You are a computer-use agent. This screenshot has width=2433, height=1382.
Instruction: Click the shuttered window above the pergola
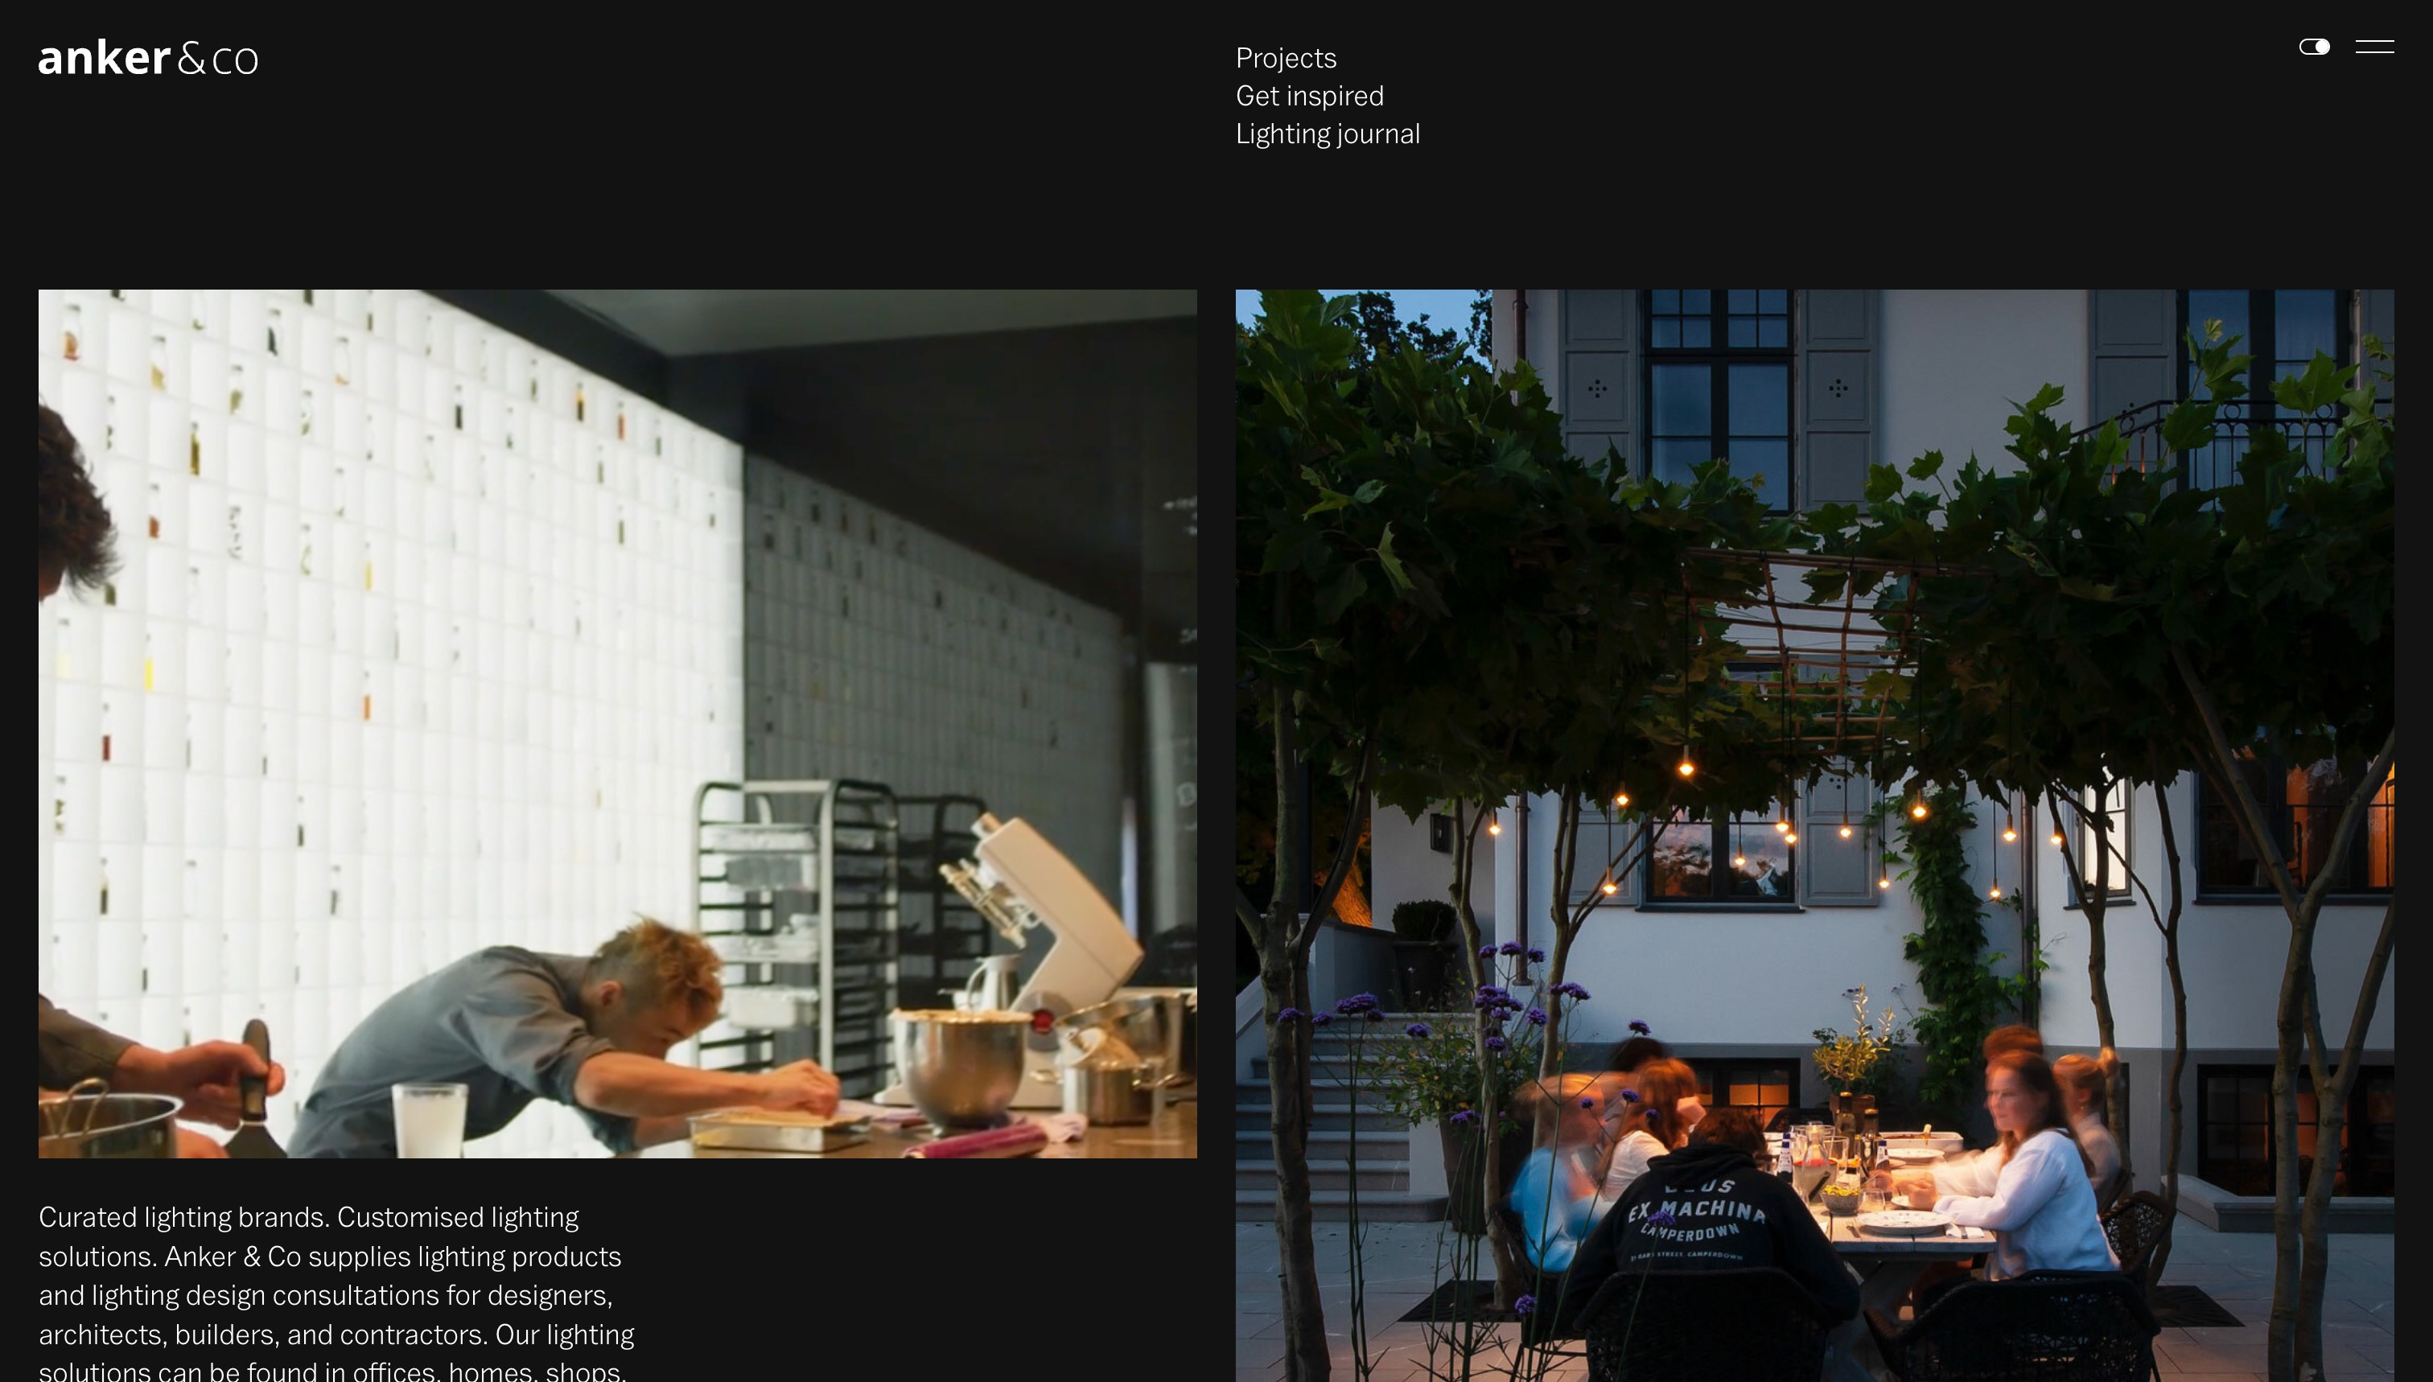coord(1719,399)
